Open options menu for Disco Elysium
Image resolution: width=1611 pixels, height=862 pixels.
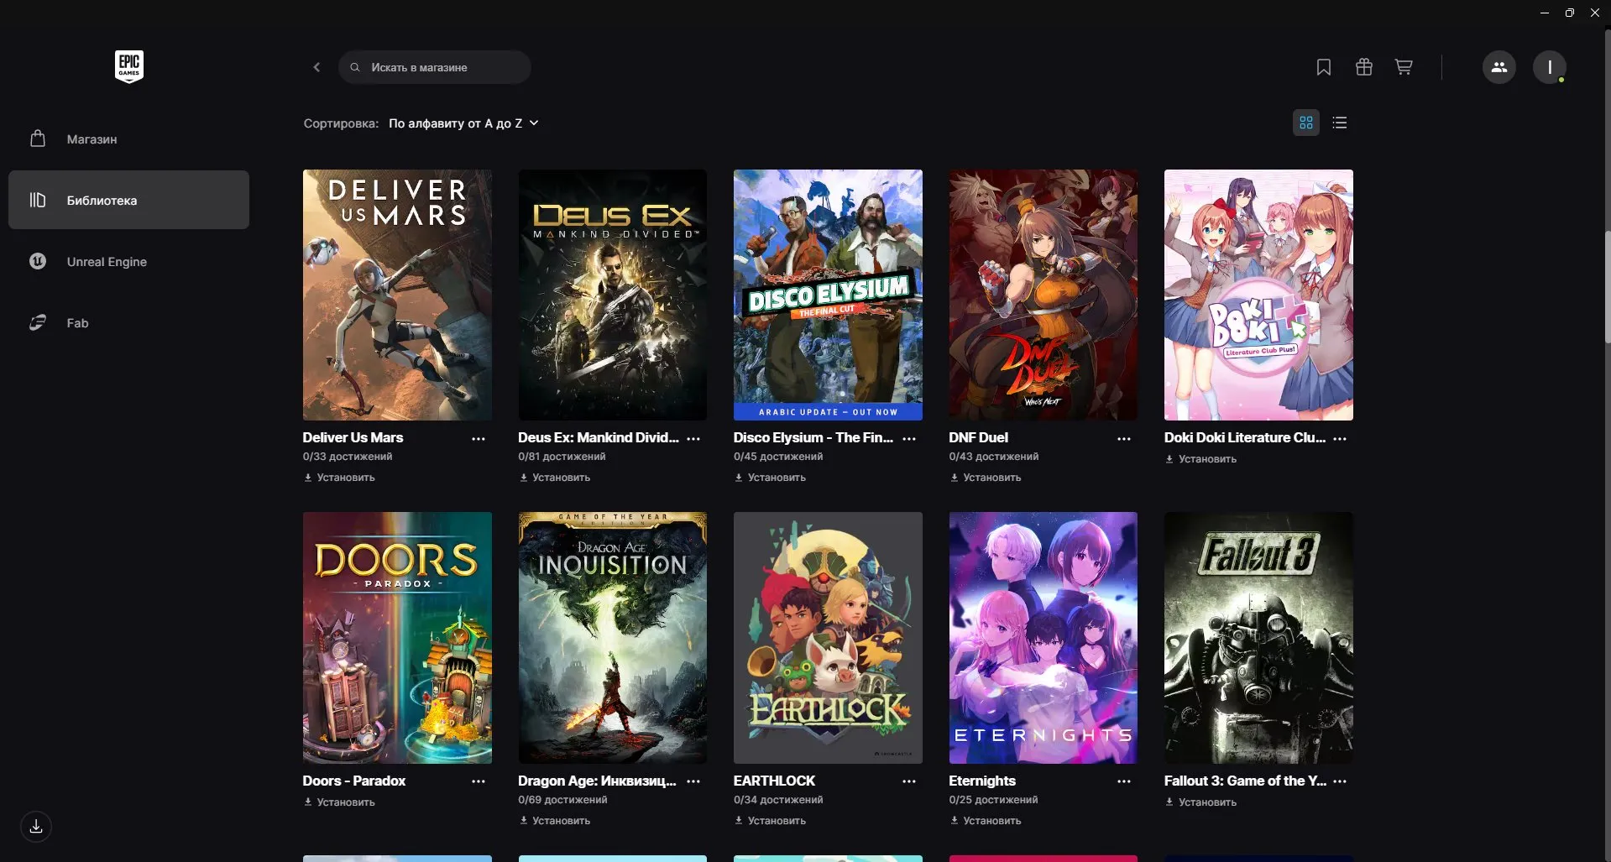(909, 439)
